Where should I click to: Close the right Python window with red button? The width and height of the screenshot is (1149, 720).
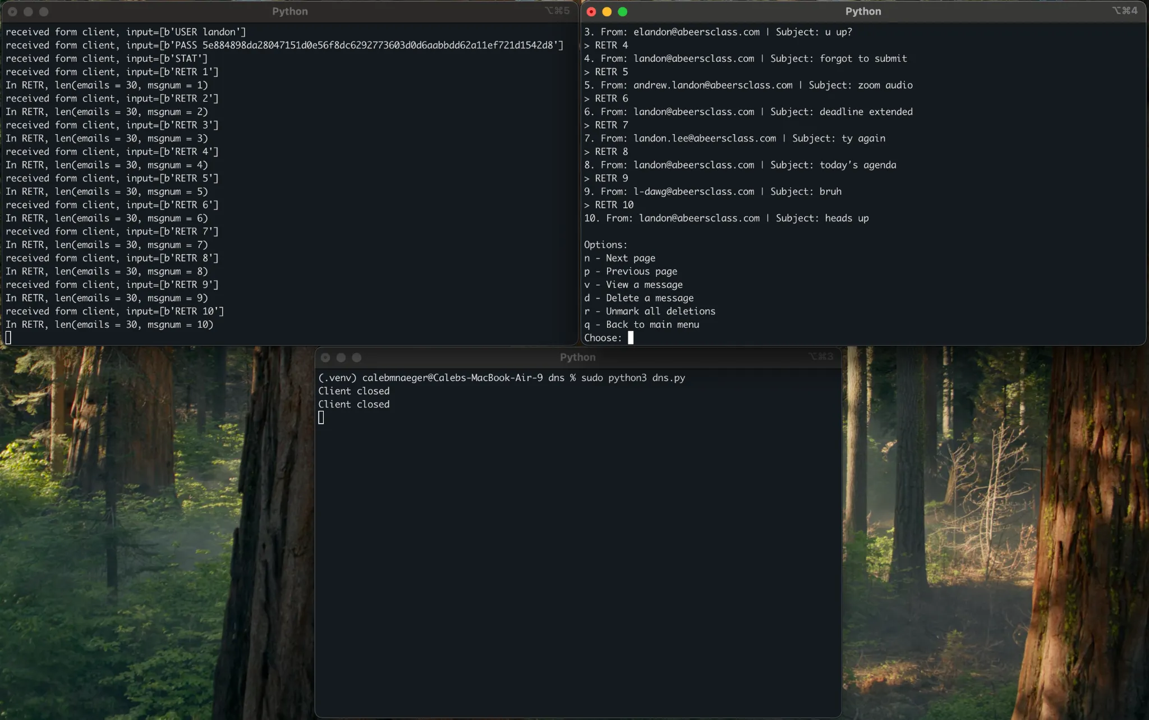click(x=591, y=12)
